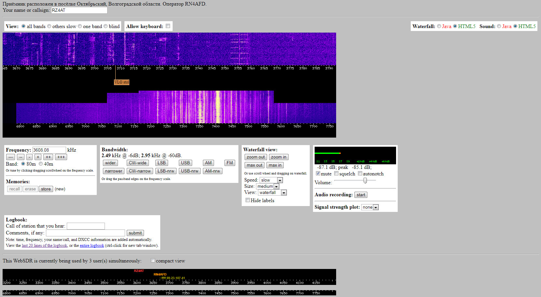Click the max out waterfall button

[x=254, y=165]
